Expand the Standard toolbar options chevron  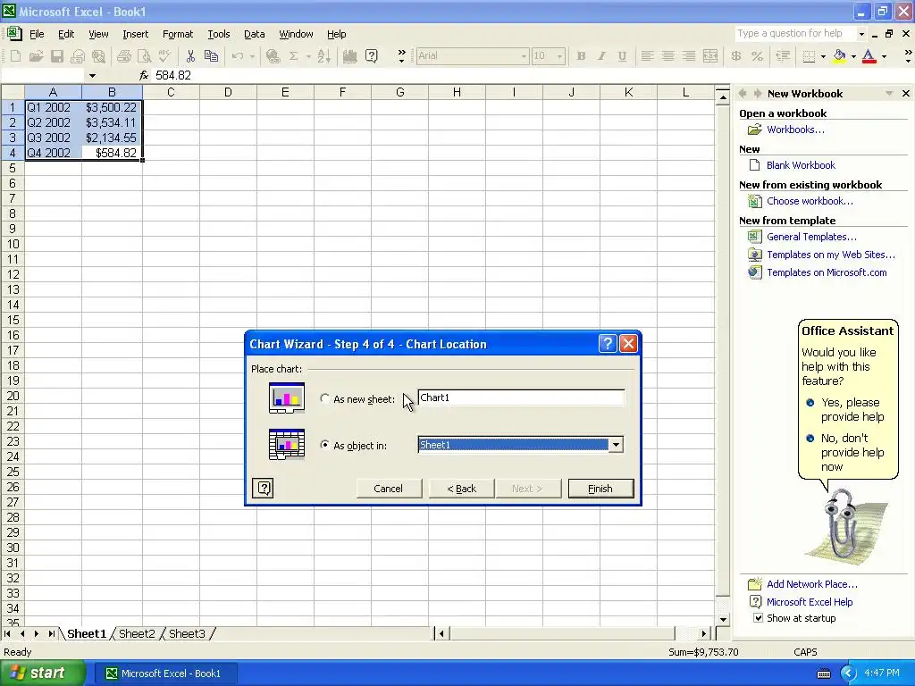[401, 56]
